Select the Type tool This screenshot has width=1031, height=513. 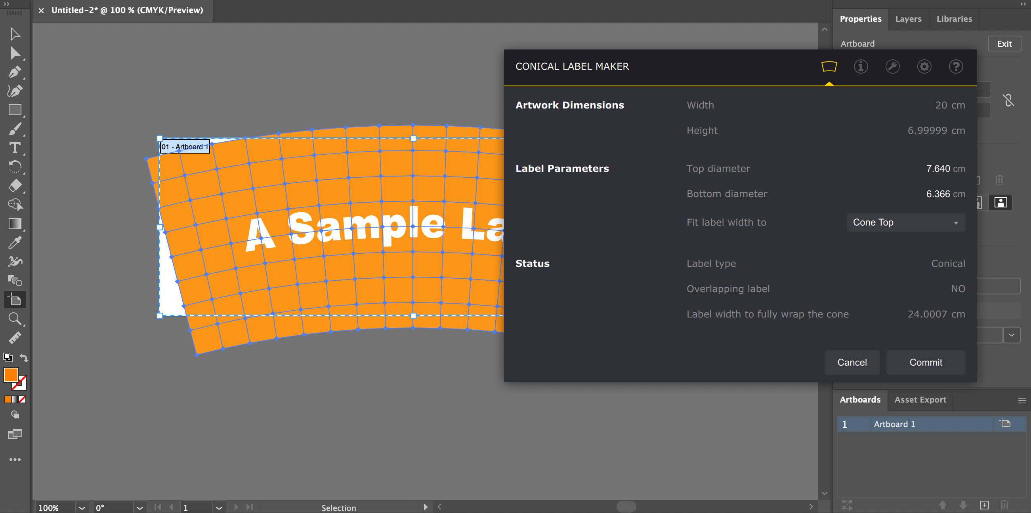(x=15, y=148)
